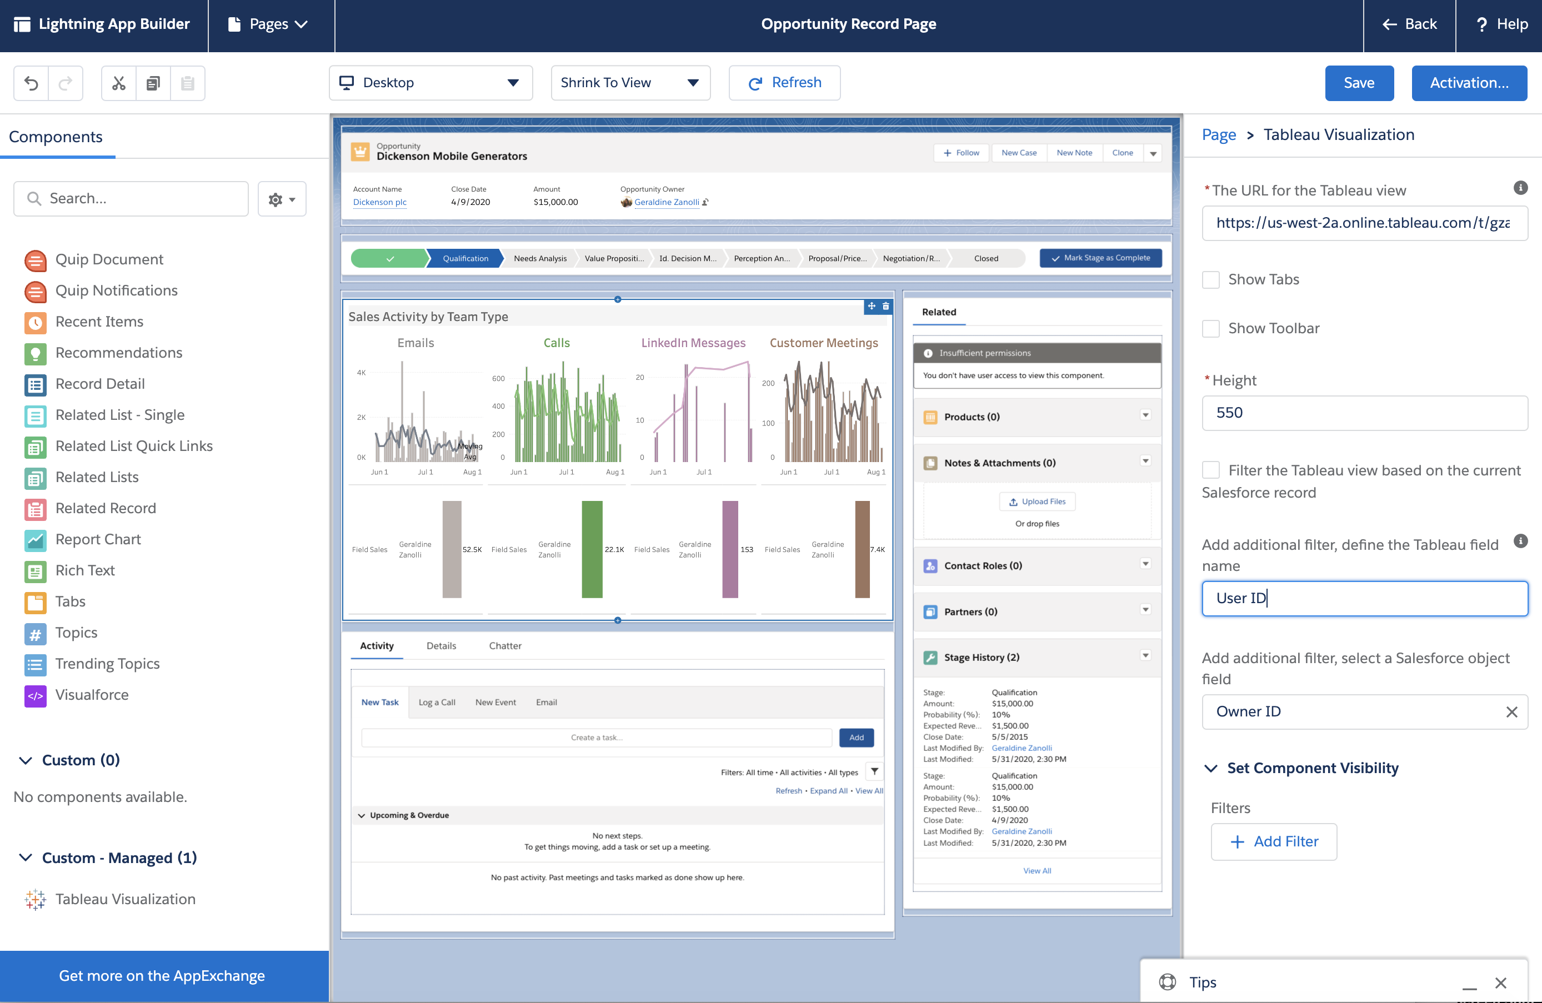Select the Report Chart component
Screen dimensions: 1542x1003
(98, 539)
